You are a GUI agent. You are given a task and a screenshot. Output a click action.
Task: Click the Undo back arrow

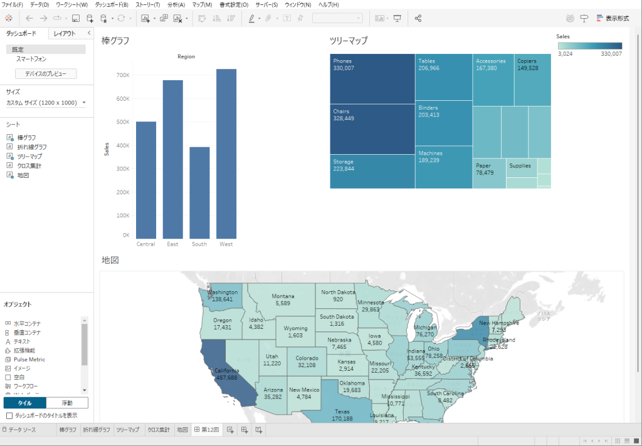coord(29,19)
